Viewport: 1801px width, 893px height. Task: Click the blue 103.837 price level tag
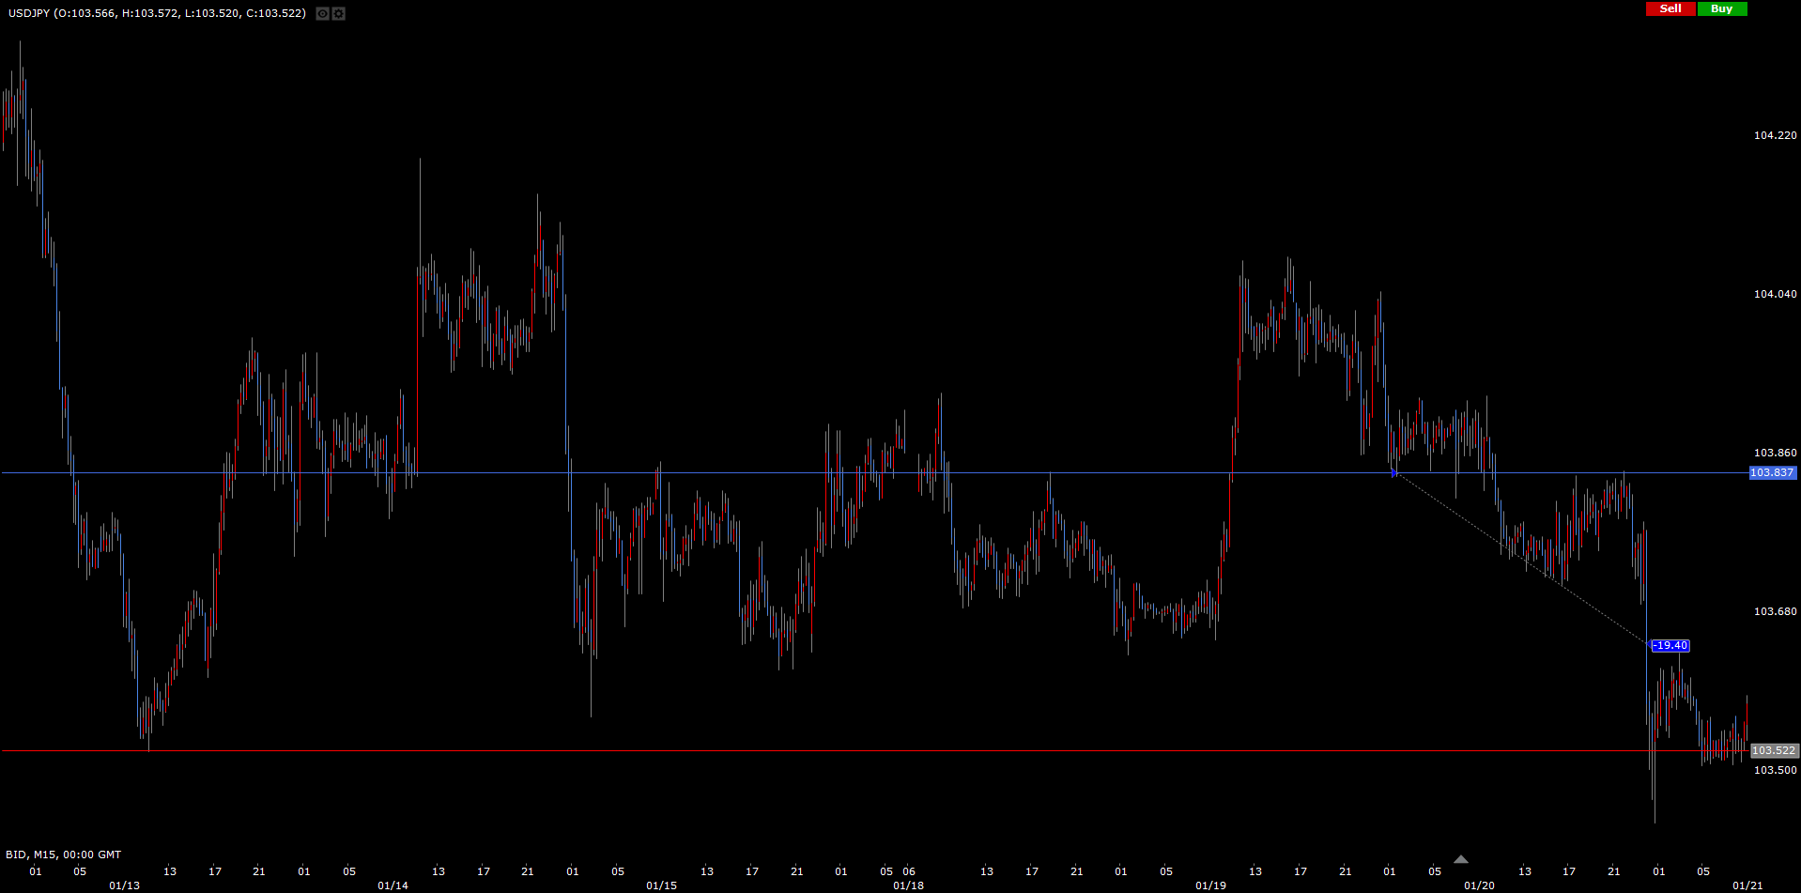pyautogui.click(x=1772, y=473)
